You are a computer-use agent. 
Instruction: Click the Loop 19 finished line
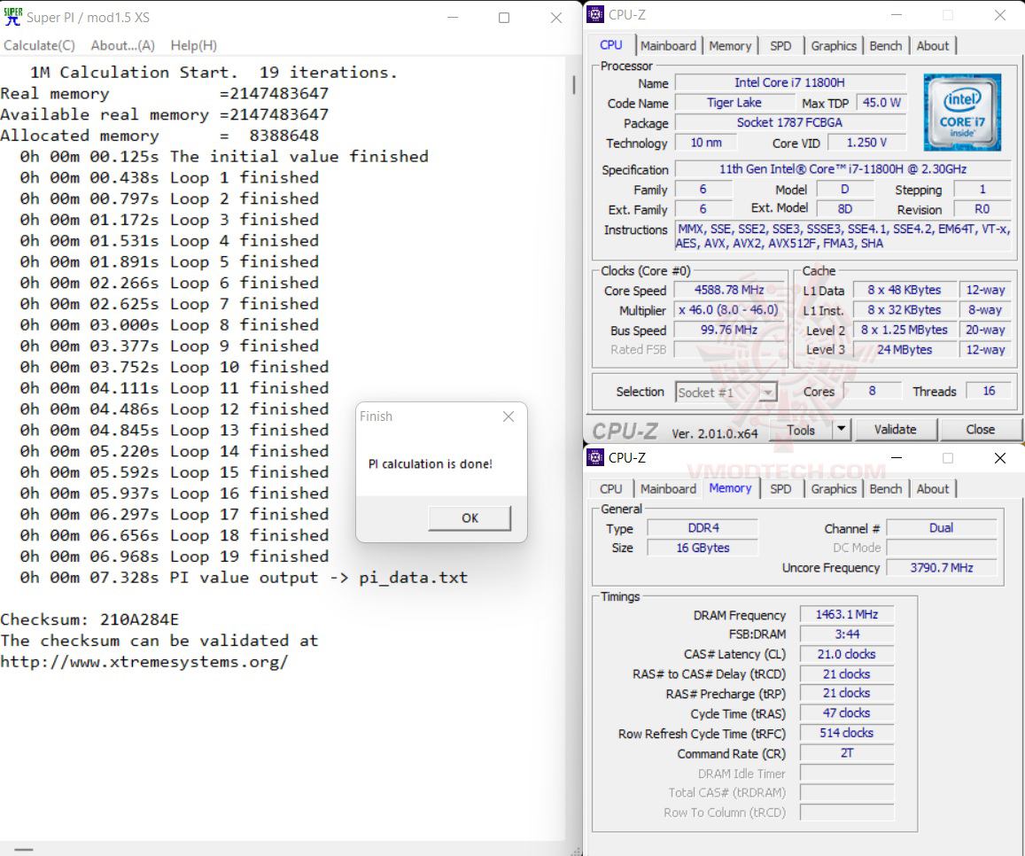(174, 556)
